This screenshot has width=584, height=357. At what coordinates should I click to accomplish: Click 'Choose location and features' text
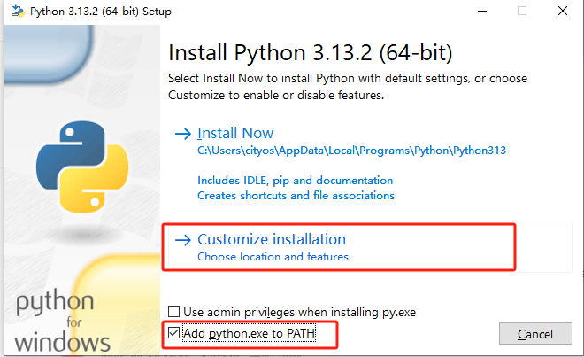[273, 257]
